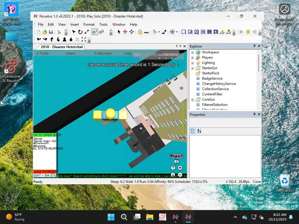Viewport: 299px width, 224px height.
Task: Toggle alphabetical sort in Properties panel
Action: click(x=199, y=131)
